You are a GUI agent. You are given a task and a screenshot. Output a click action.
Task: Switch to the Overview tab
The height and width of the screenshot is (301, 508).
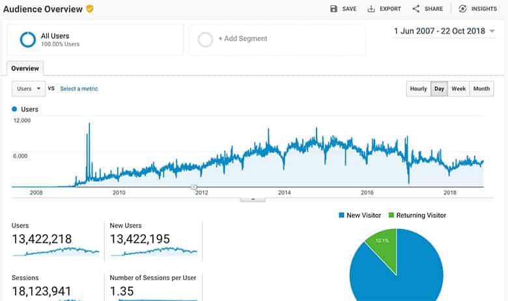25,68
